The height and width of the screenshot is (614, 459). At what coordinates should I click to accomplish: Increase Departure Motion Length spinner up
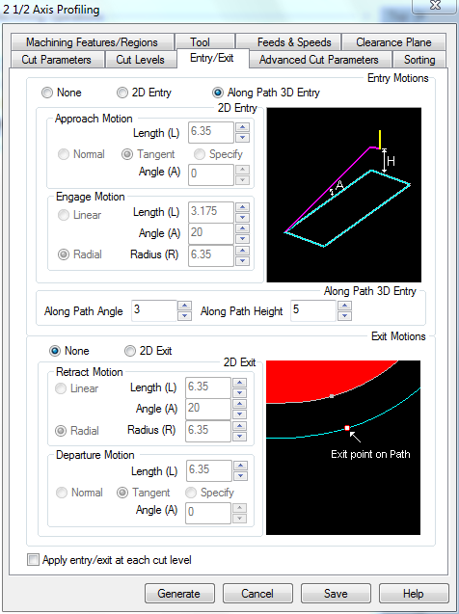pos(240,466)
